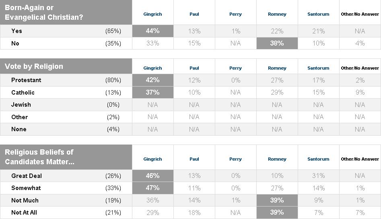Click Santorum header in Born-Again Christian table
Viewport: 381px width, 219px height.
tap(318, 14)
